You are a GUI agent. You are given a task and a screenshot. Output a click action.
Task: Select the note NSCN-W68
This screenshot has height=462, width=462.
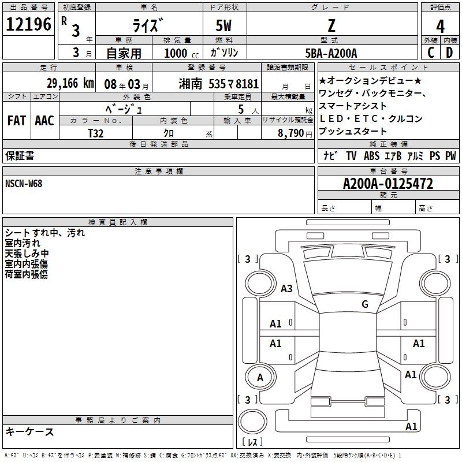pos(24,184)
